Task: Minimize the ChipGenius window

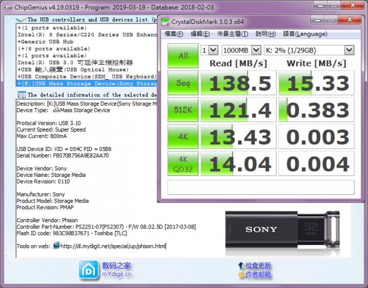Action: pyautogui.click(x=320, y=6)
